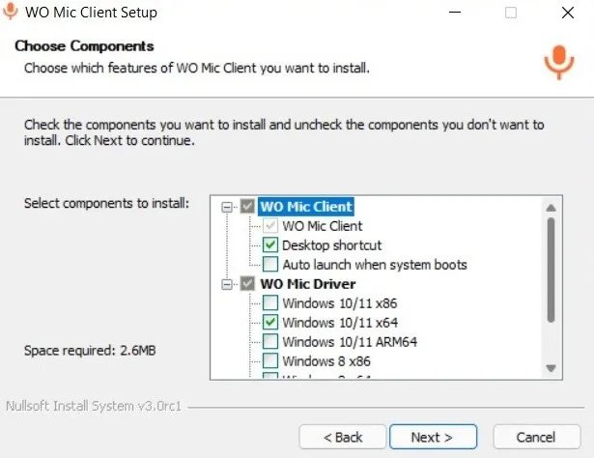Enable Auto launch when system boots checkbox

[270, 265]
